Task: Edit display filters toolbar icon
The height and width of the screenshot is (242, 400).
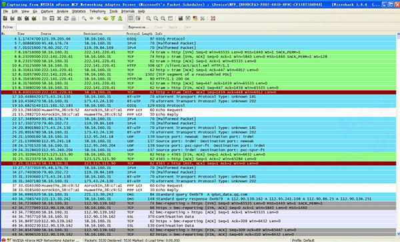Action: [x=188, y=19]
